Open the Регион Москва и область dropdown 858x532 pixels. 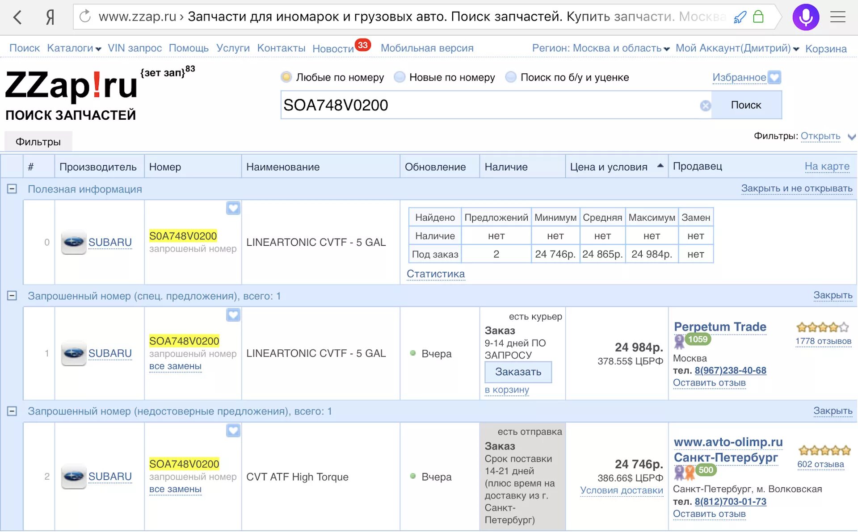click(601, 48)
